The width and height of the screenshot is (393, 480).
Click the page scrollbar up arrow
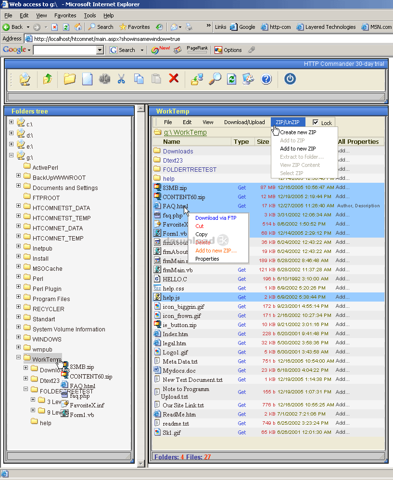[x=141, y=108]
